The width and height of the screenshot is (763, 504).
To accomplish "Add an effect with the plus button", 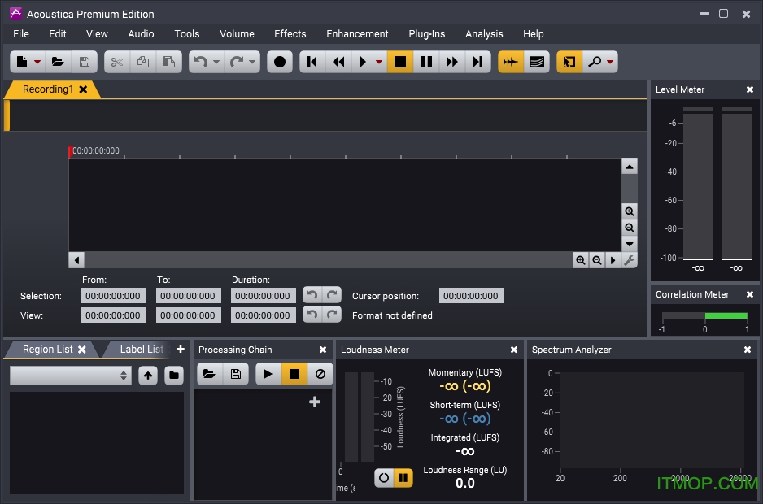I will pos(315,401).
